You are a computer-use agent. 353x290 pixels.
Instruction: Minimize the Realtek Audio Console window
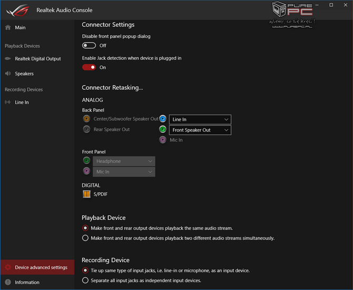pos(317,5)
